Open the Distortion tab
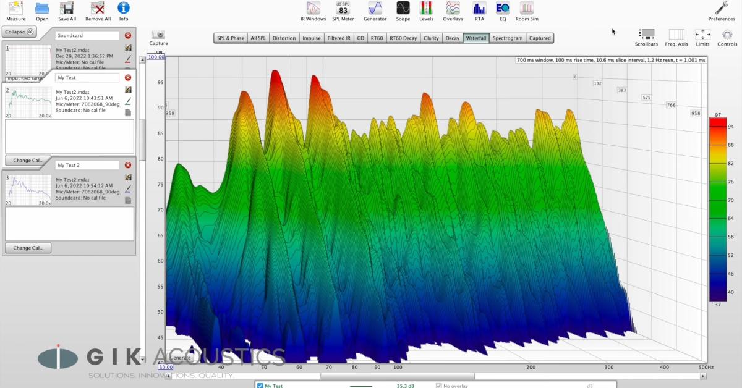742x388 pixels. 284,38
